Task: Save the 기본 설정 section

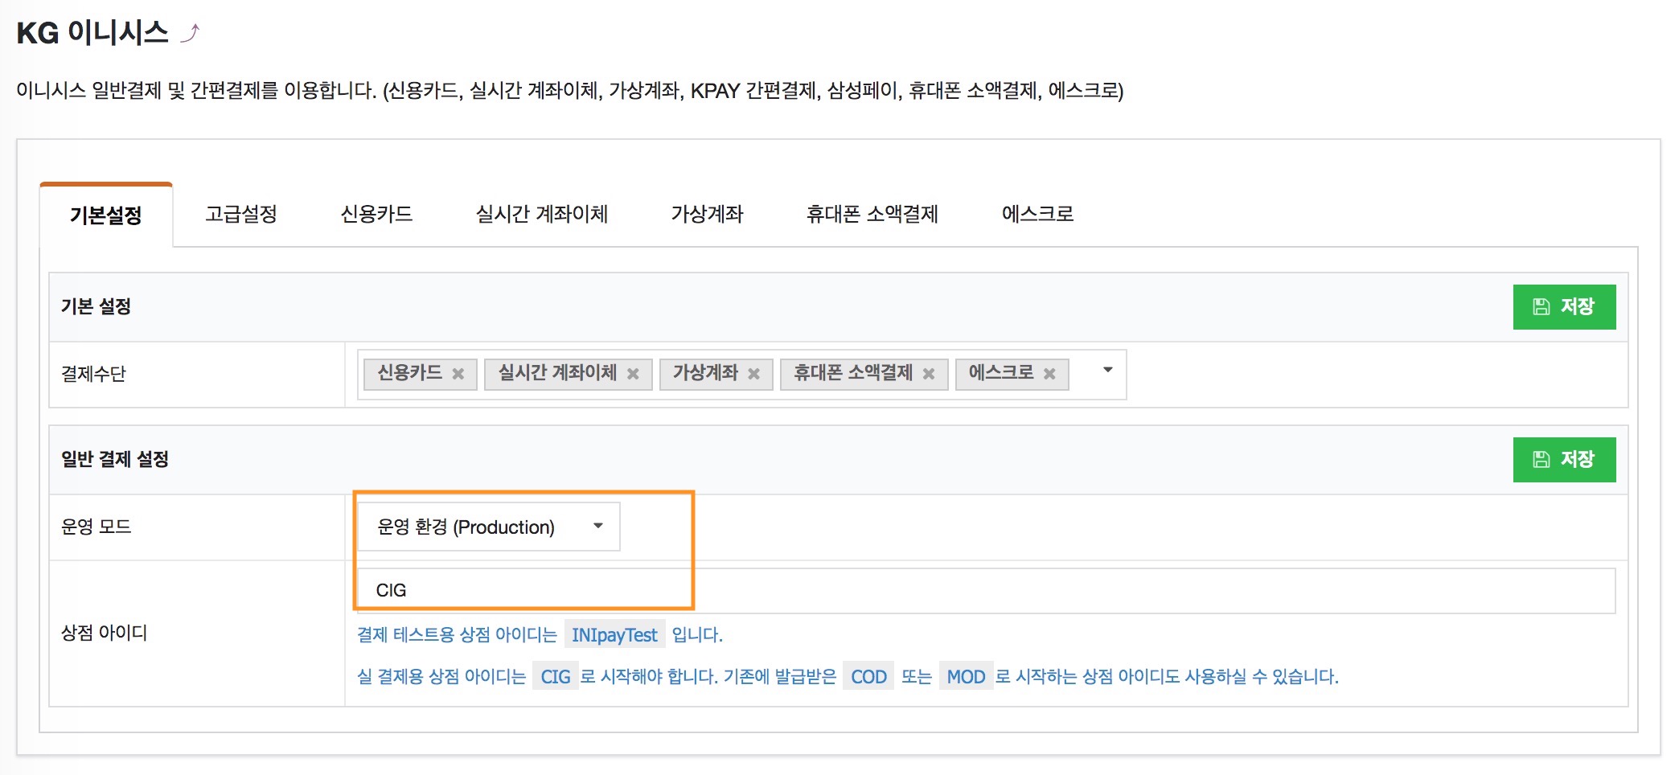Action: coord(1563,307)
